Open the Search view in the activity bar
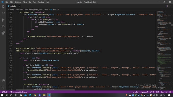This screenshot has height=97, width=173. pyautogui.click(x=3, y=13)
